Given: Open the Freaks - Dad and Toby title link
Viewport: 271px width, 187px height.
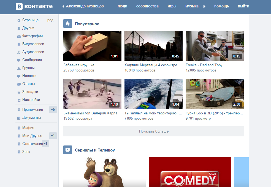Looking at the screenshot, I should (204, 65).
